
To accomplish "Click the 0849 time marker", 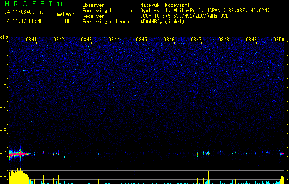I will coord(251,40).
